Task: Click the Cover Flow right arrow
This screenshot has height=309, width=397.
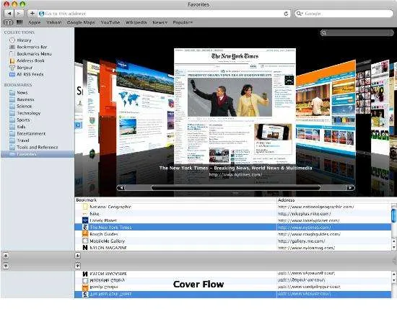Action: click(x=350, y=187)
